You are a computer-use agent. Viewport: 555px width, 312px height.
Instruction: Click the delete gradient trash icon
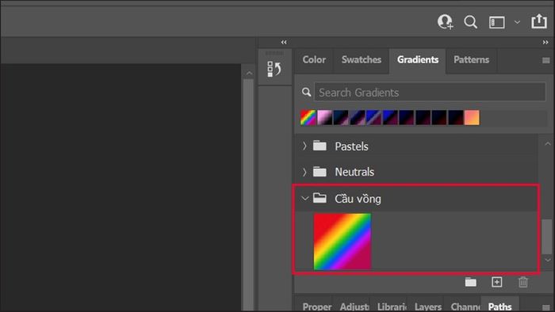tap(523, 282)
